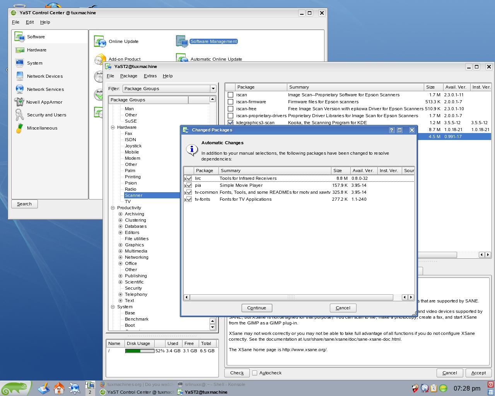Expand the Databases tree node
Image resolution: width=495 pixels, height=396 pixels.
121,226
